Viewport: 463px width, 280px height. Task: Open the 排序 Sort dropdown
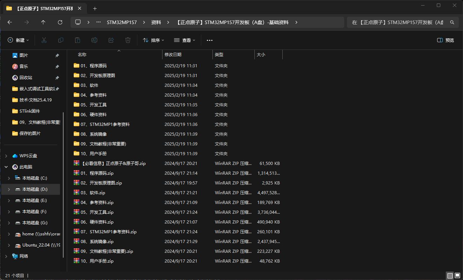pos(153,40)
